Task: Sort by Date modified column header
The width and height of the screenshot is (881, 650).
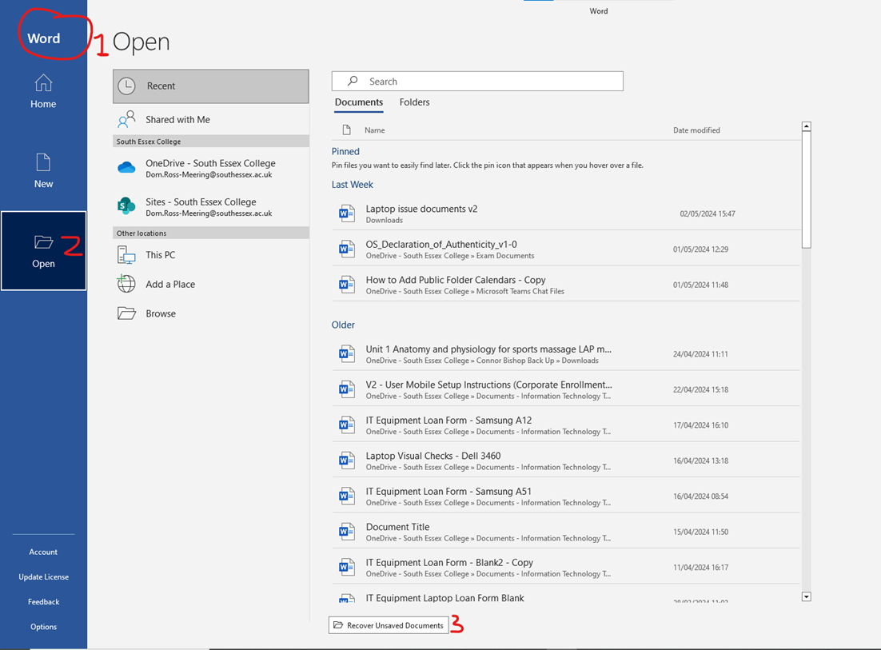Action: (x=696, y=130)
